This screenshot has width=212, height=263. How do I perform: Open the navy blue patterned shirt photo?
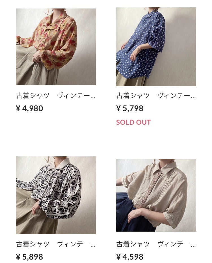pos(156,47)
